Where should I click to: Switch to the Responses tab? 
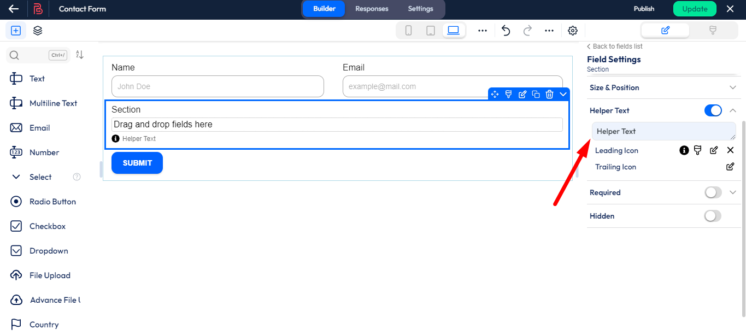pyautogui.click(x=372, y=9)
